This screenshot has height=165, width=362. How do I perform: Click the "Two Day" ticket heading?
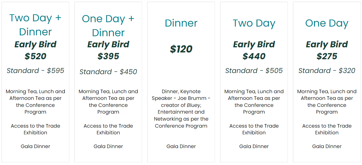tap(254, 23)
